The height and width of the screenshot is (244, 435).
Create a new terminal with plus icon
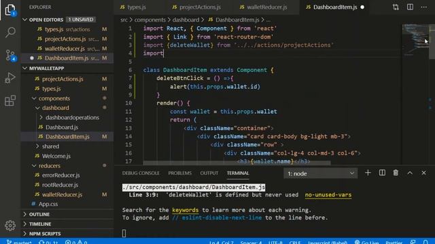click(368, 173)
